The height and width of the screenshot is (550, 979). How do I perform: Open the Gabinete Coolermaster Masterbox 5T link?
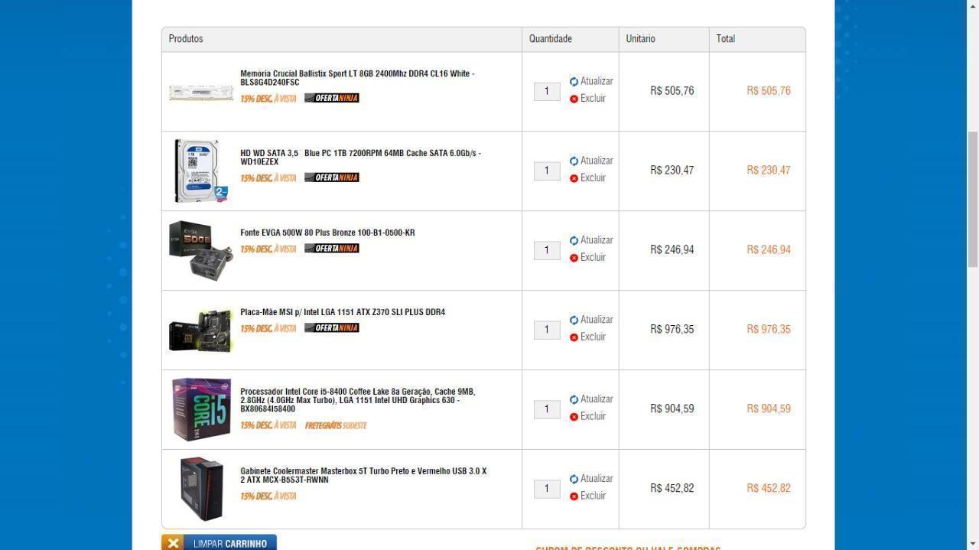(x=363, y=476)
